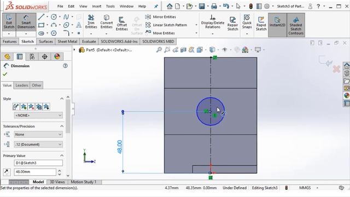Select the Sketch Fillet tool
Screen dimensions: 350x197
[x=66, y=33]
